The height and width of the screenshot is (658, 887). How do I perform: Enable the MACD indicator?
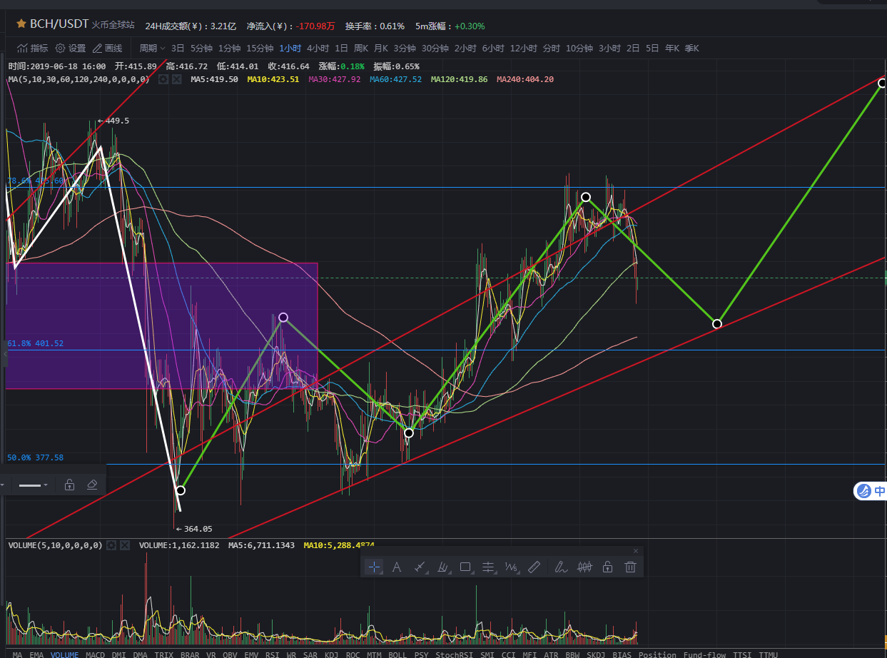click(95, 654)
